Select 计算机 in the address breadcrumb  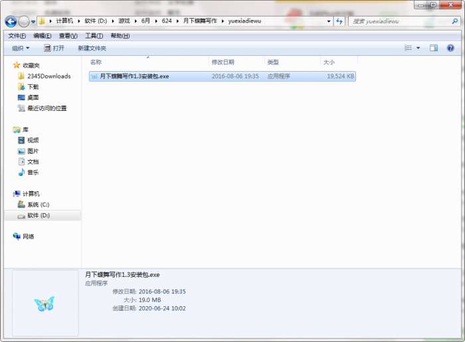point(64,21)
